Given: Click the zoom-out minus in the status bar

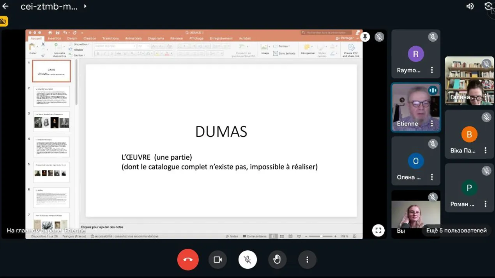Looking at the screenshot, I should click(x=307, y=236).
